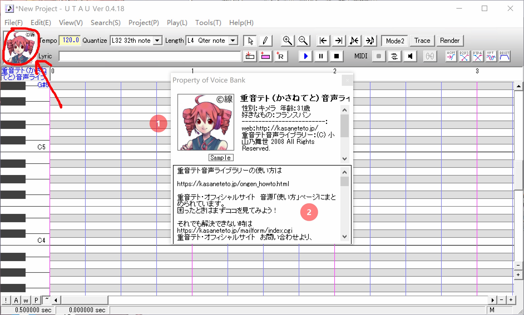524x315 pixels.
Task: Select the pencil note drawing tool
Action: pos(265,41)
